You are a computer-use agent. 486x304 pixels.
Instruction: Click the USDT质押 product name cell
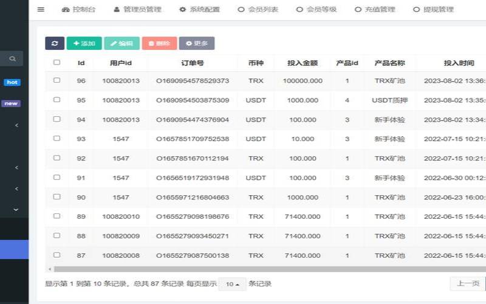click(x=389, y=100)
